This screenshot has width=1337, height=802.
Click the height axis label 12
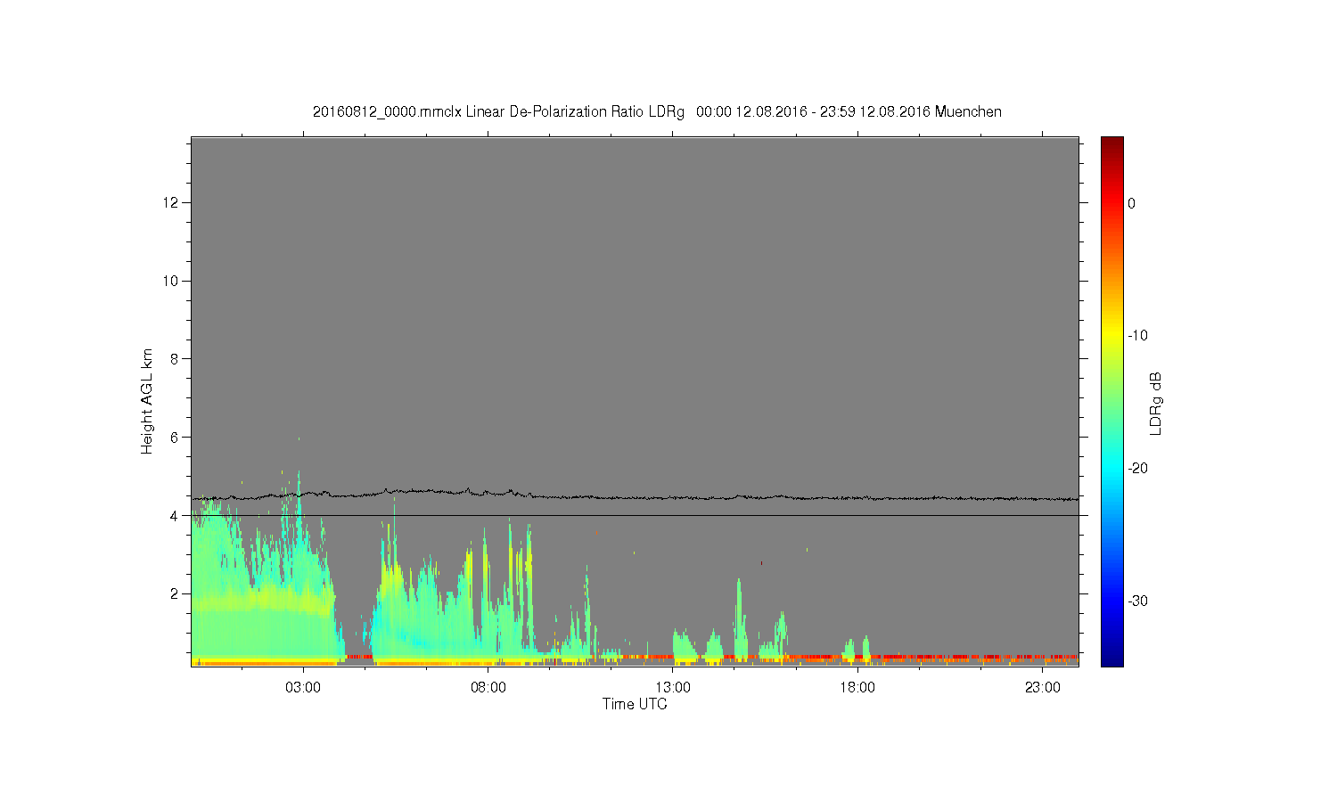coord(171,203)
